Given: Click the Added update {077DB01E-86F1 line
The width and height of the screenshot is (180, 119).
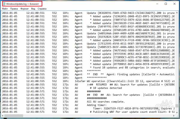Looking at the screenshot, I should click(88, 64).
